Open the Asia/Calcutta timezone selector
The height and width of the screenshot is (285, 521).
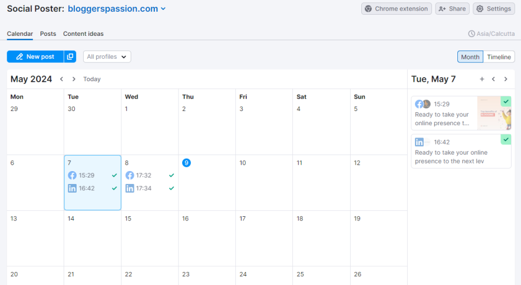pyautogui.click(x=491, y=34)
